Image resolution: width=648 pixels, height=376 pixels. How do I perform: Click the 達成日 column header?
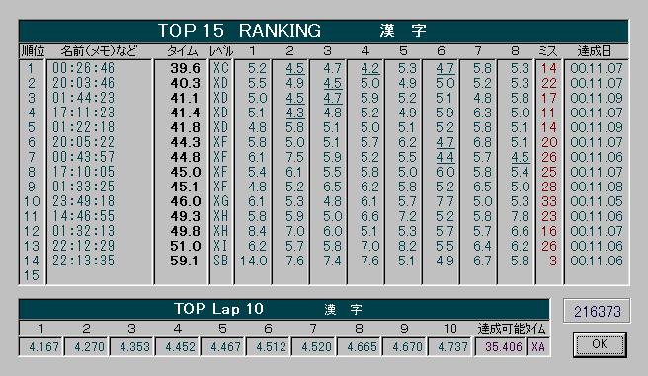tap(595, 51)
